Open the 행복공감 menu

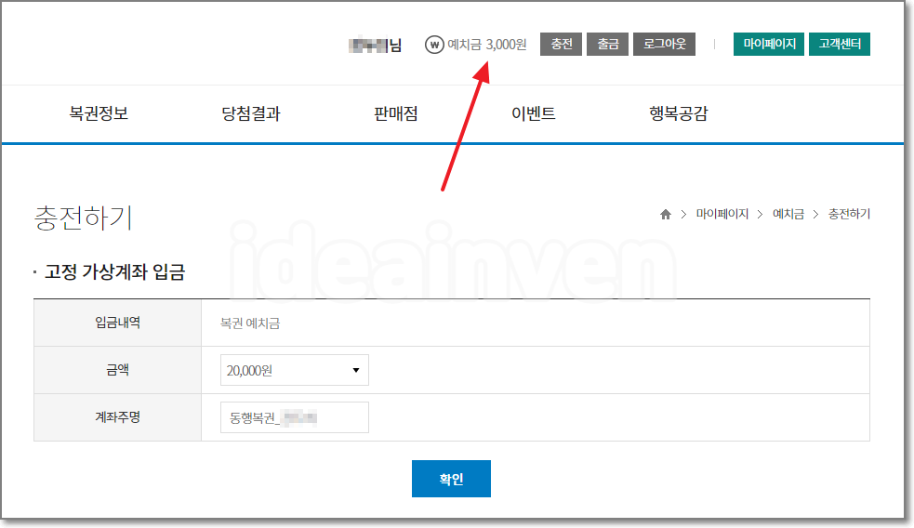click(x=679, y=113)
